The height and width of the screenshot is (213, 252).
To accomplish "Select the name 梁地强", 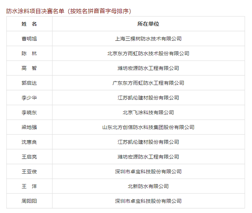I will [x=29, y=127].
